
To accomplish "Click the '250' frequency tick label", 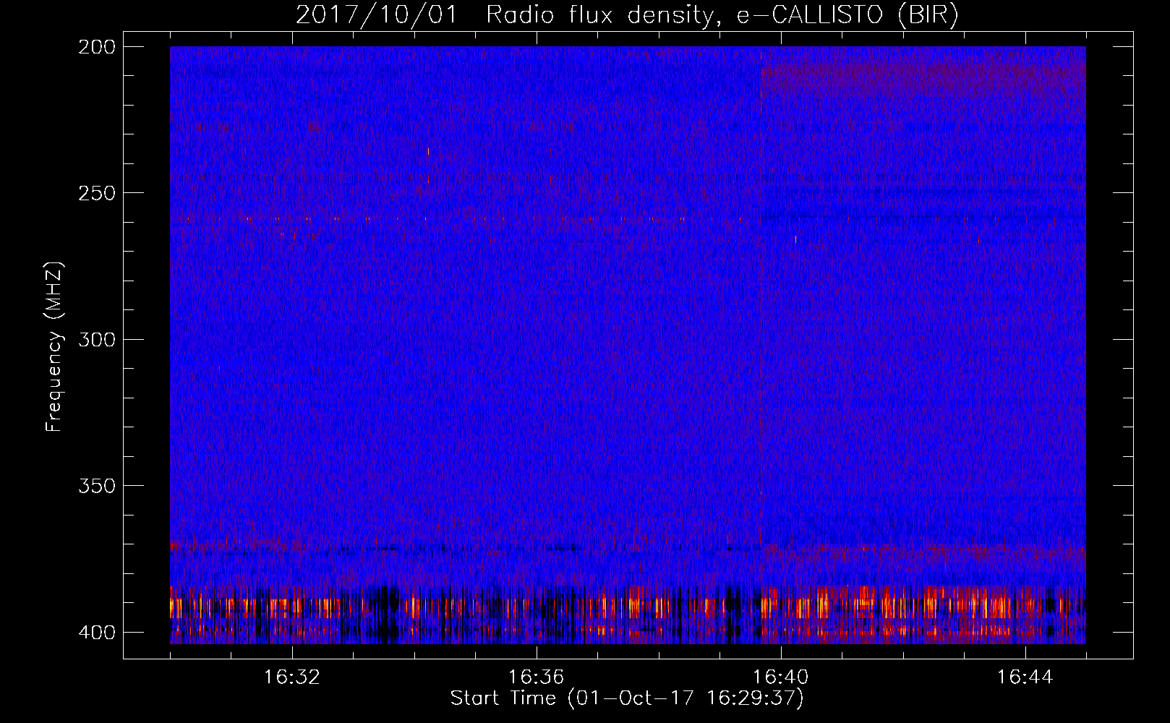I will (96, 193).
